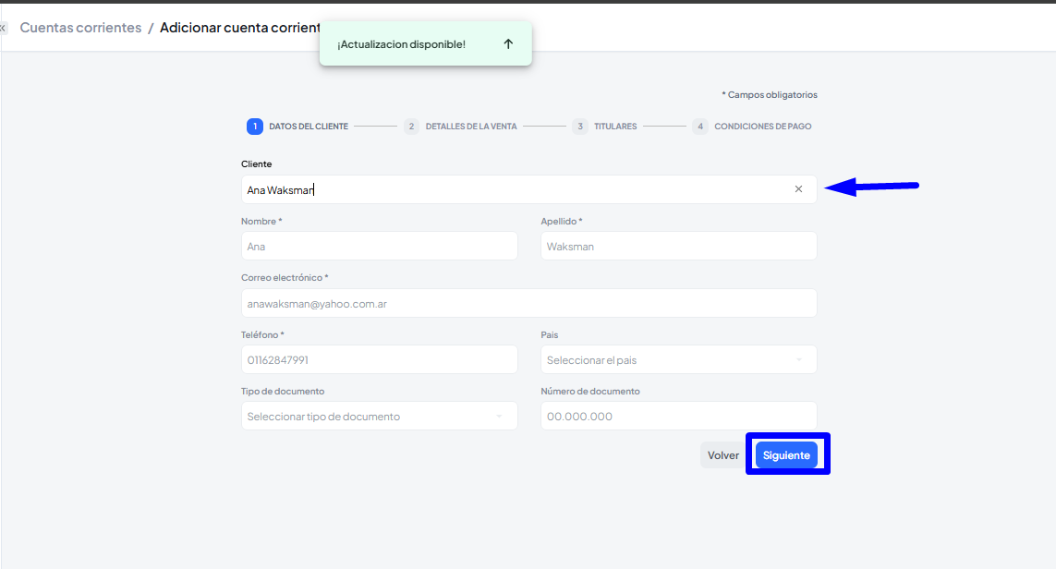Expand the Tipo de documento dropdown
The height and width of the screenshot is (569, 1056).
pos(379,417)
